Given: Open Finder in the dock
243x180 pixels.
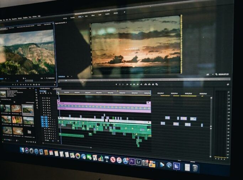Looking at the screenshot, I should click(x=22, y=150).
